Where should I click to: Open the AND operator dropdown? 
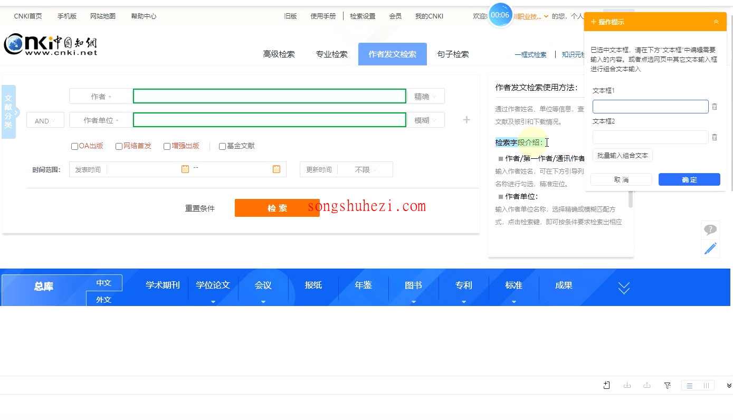[45, 121]
